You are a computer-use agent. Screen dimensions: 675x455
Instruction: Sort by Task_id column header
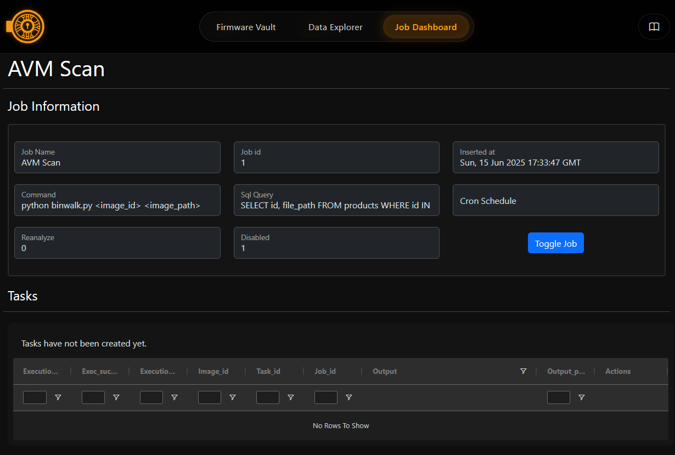click(268, 371)
